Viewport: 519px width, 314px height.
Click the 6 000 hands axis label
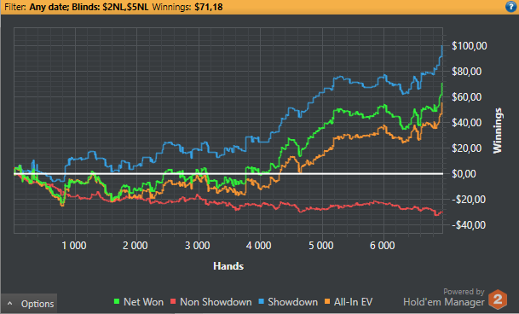click(383, 246)
